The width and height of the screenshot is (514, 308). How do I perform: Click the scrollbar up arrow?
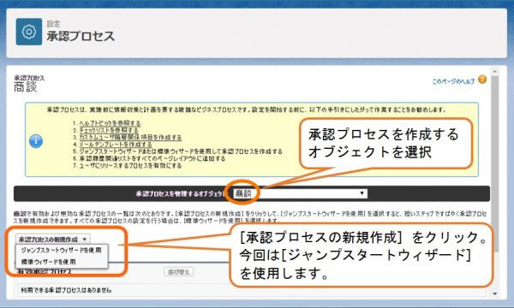pos(494,71)
